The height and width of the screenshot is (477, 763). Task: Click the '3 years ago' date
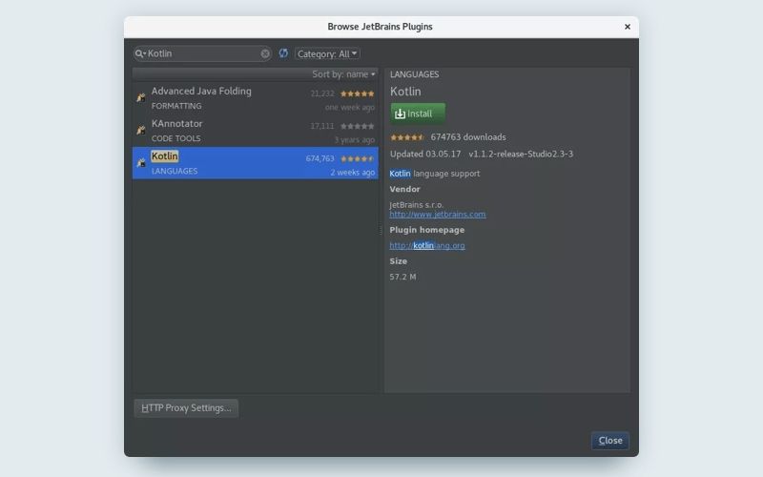coord(354,139)
